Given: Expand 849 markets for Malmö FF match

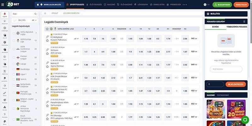Looking at the screenshot, I should [194, 65].
